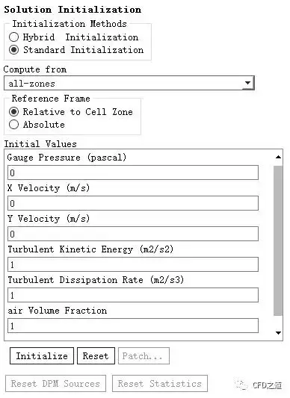Click Reset Statistics button
Screen dimensions: 290x398
coord(160,384)
